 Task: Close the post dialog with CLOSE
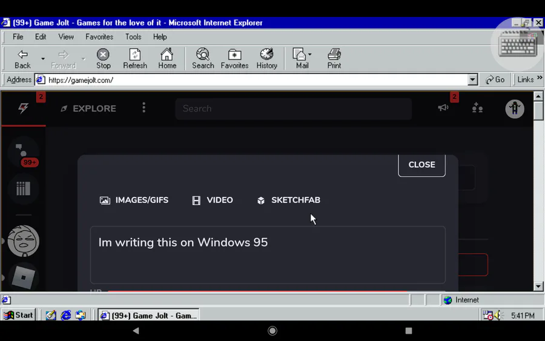[421, 165]
